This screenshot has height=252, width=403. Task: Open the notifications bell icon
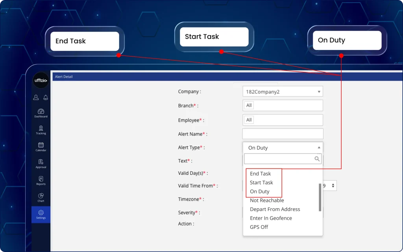46,98
